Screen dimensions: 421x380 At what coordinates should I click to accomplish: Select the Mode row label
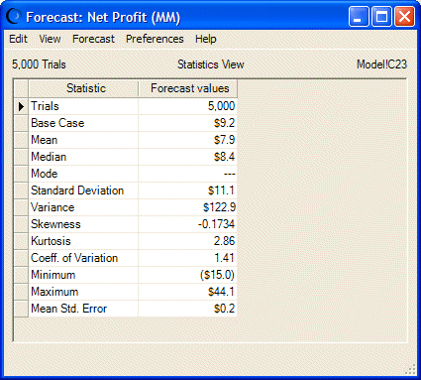(45, 174)
